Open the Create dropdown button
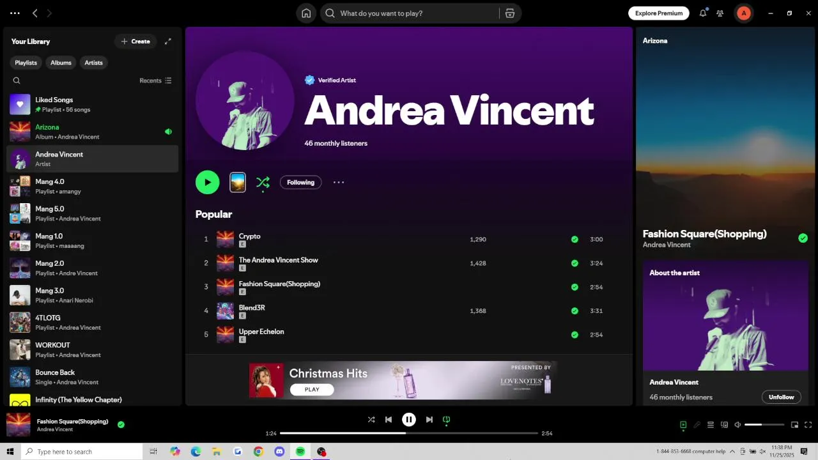 pyautogui.click(x=135, y=42)
